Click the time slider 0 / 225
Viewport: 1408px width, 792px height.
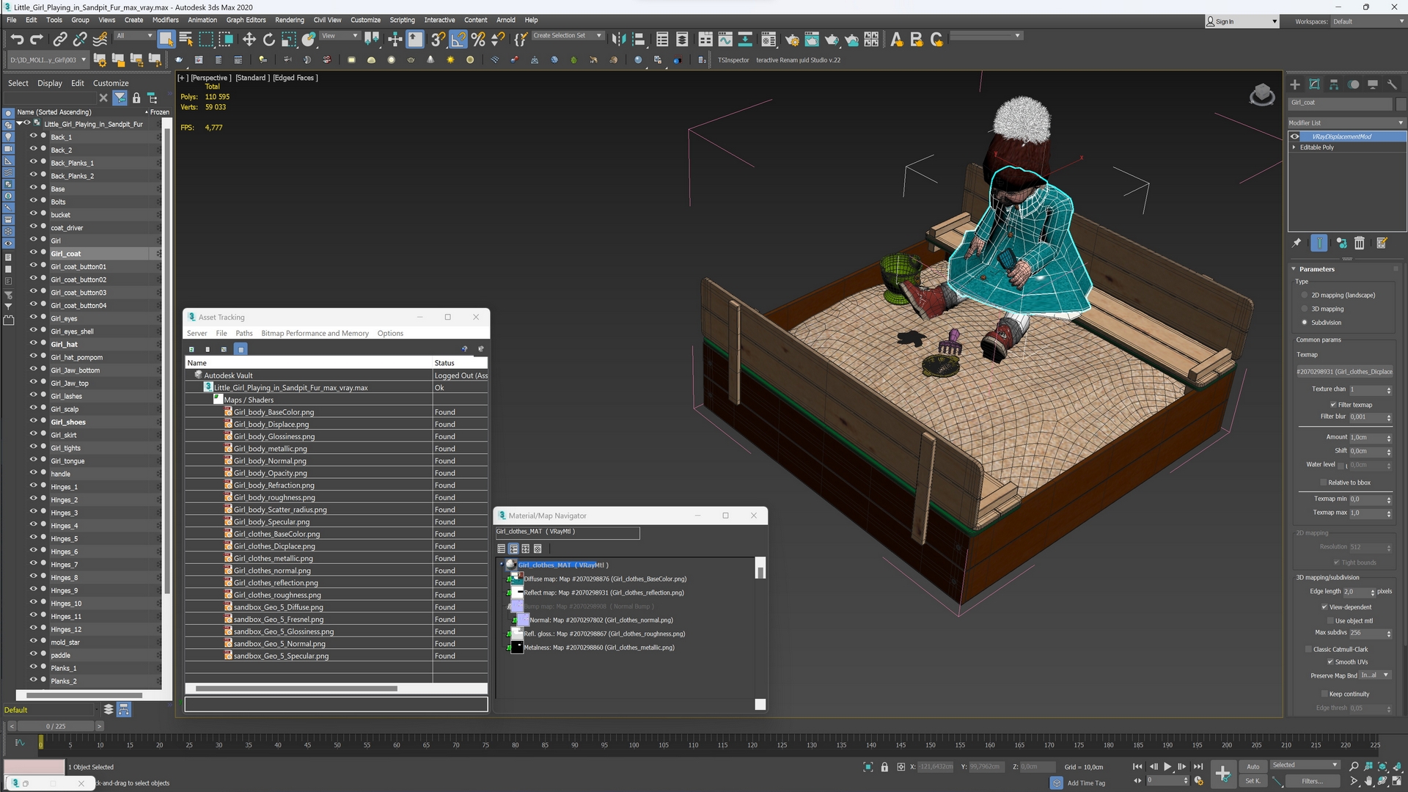click(56, 726)
